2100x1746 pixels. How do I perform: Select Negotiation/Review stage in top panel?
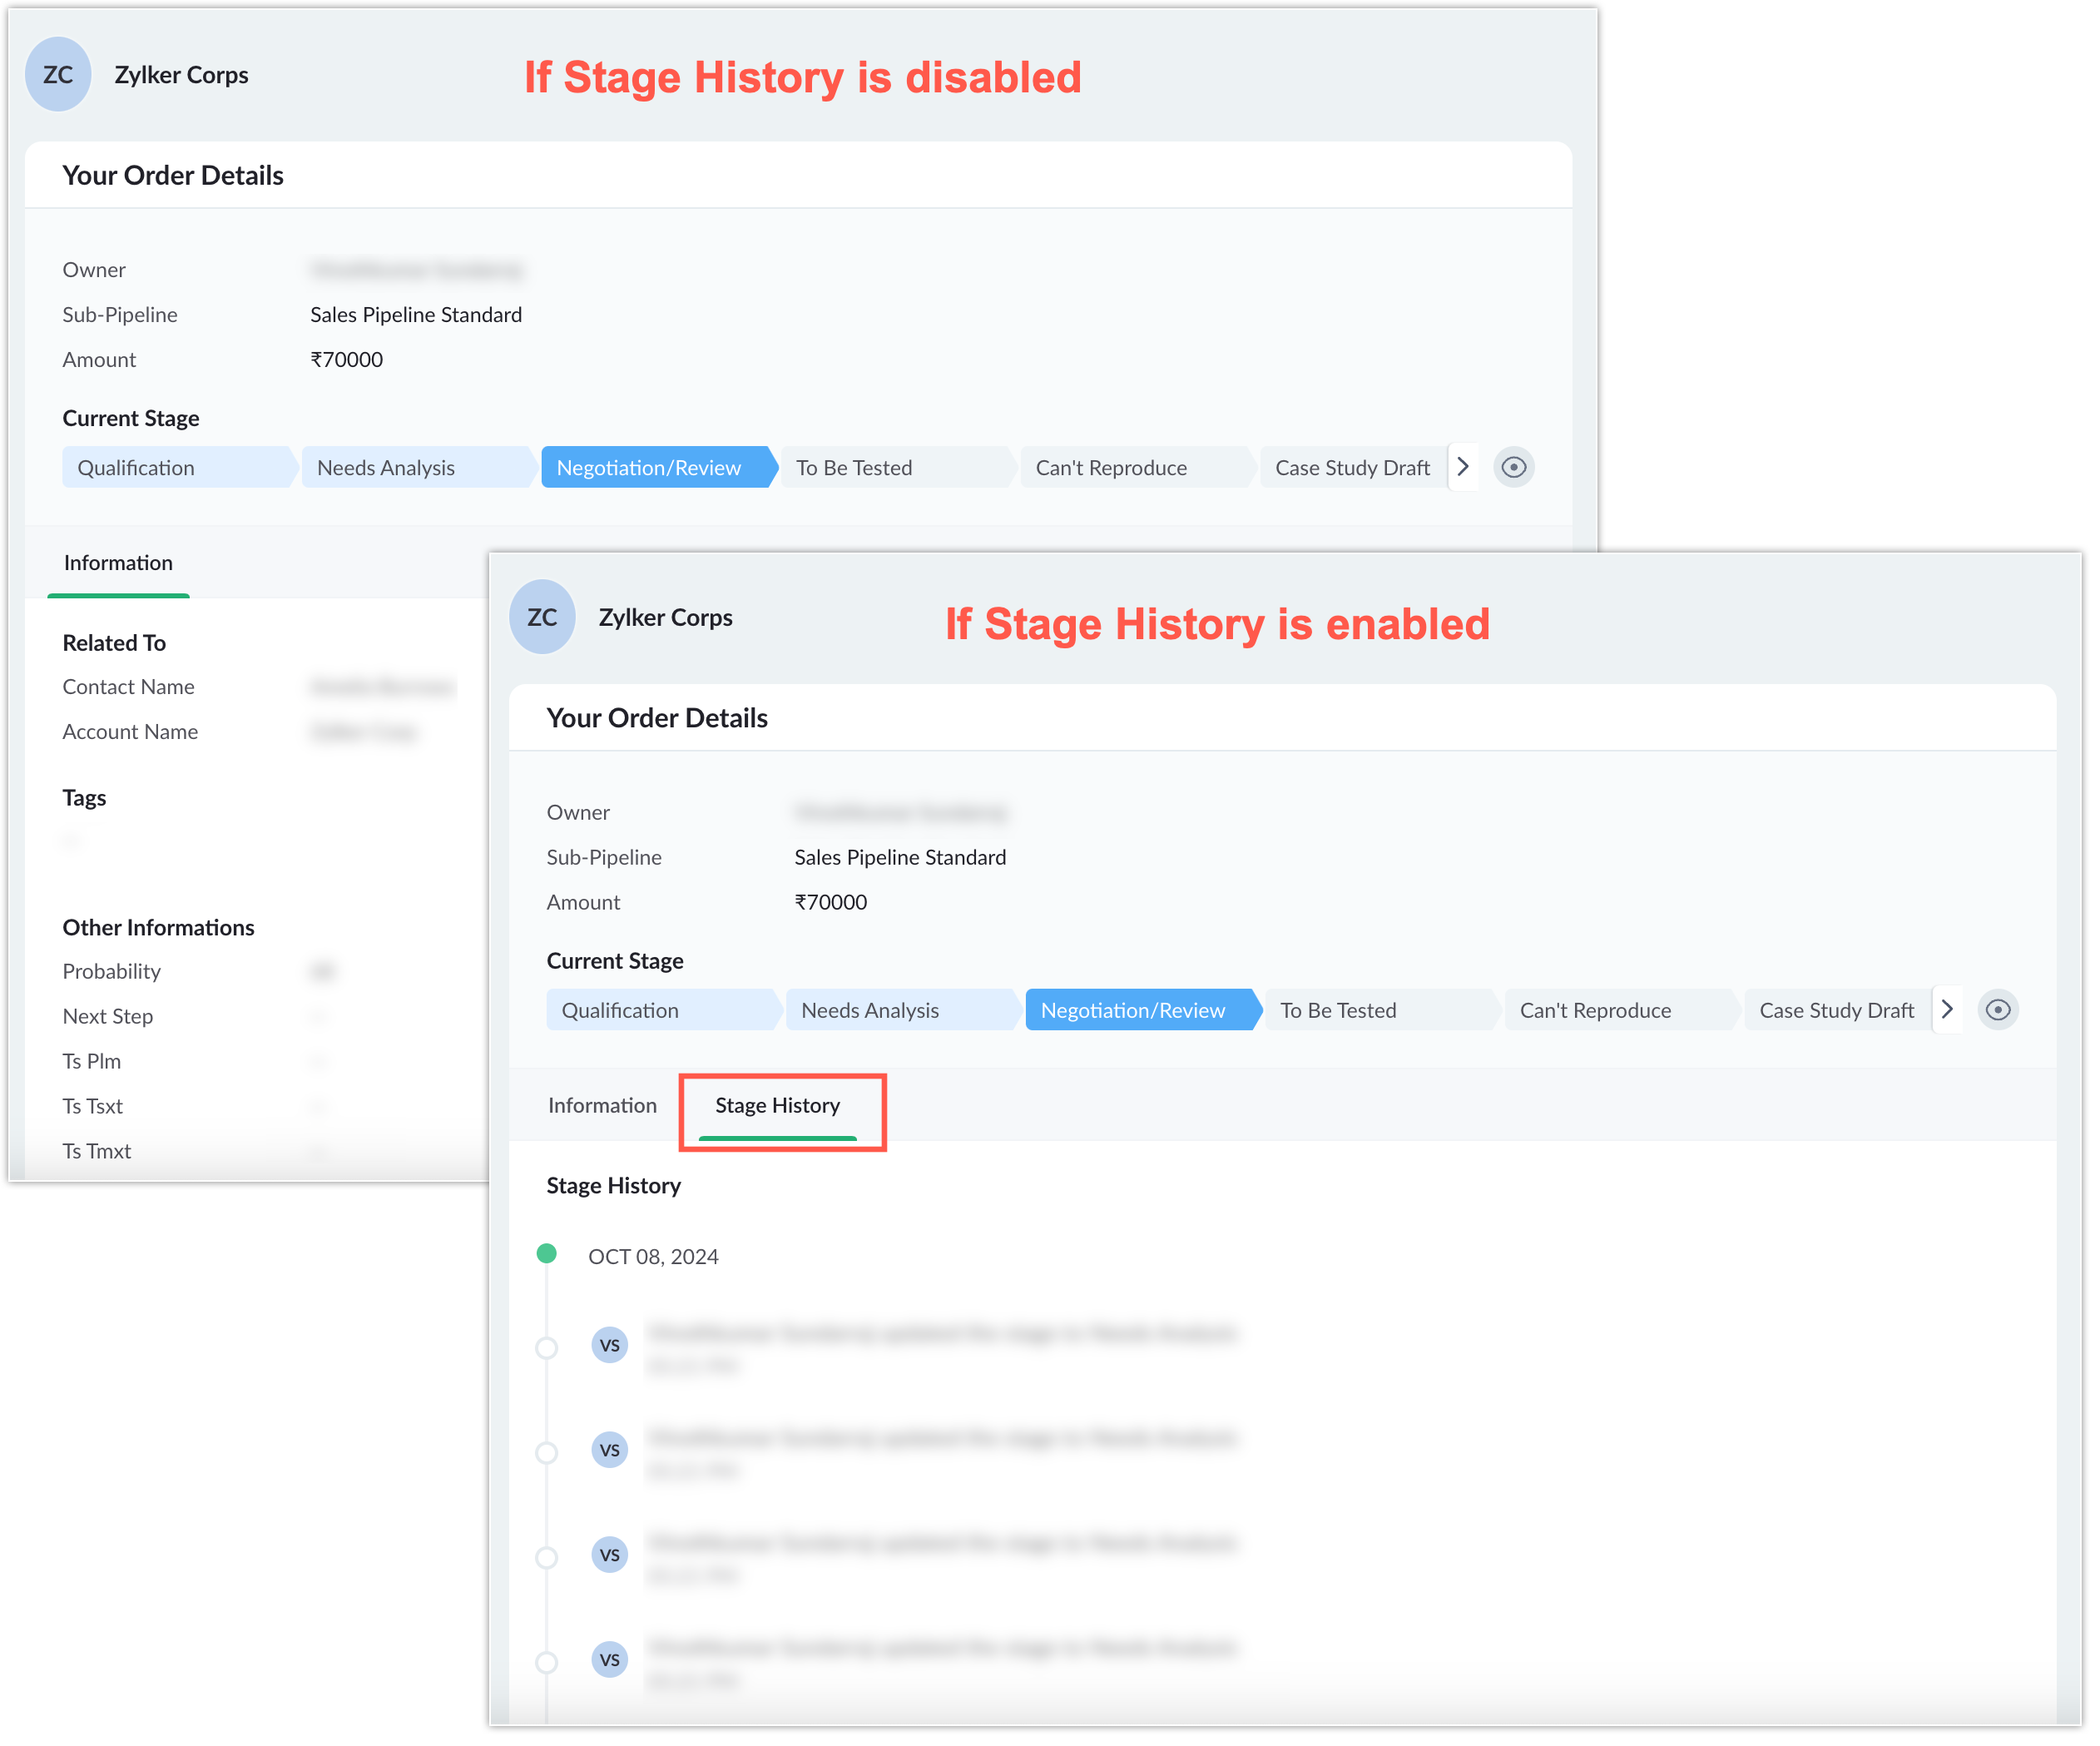650,468
